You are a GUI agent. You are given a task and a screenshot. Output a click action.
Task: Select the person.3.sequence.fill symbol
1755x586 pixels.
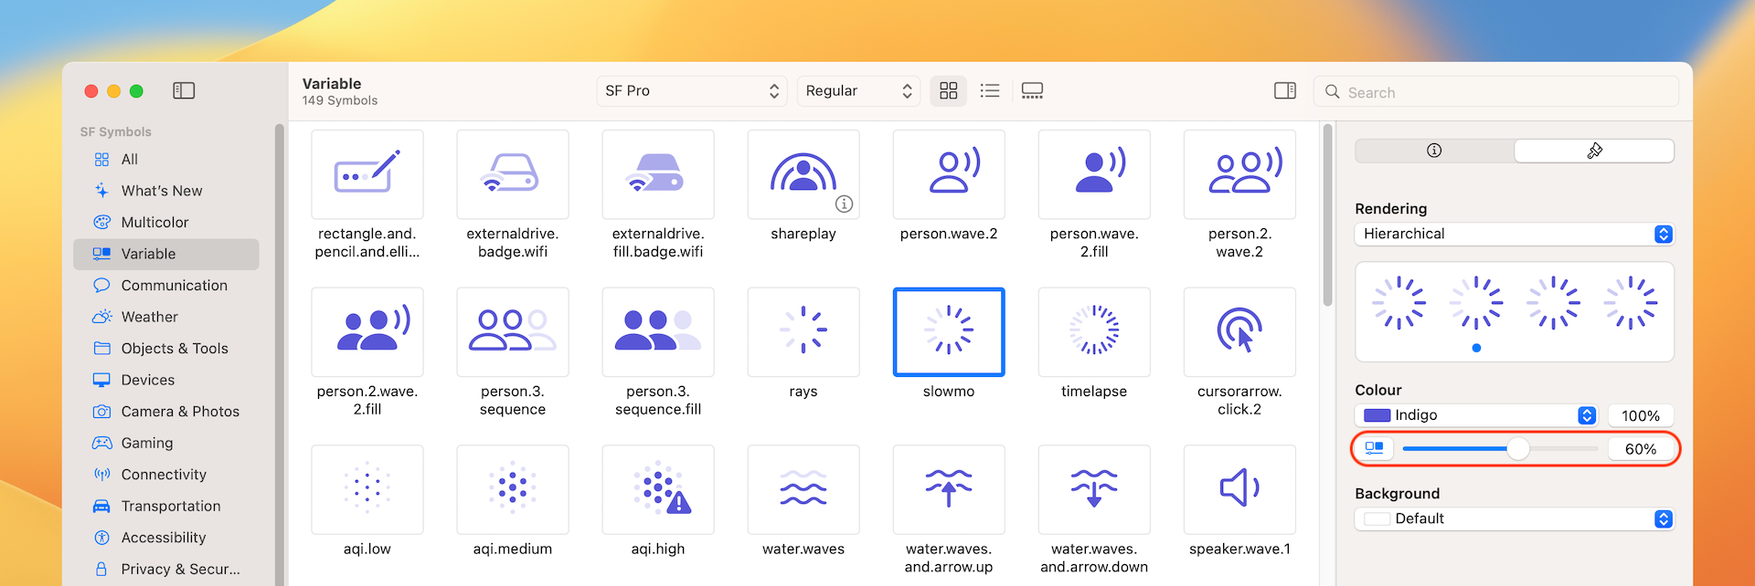[x=657, y=332]
